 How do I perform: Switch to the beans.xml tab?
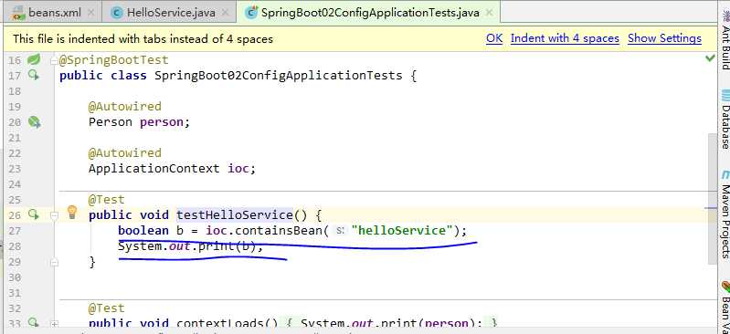point(55,13)
